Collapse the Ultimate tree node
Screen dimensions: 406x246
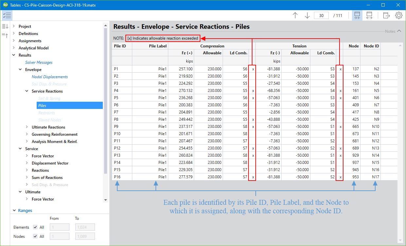pos(20,192)
